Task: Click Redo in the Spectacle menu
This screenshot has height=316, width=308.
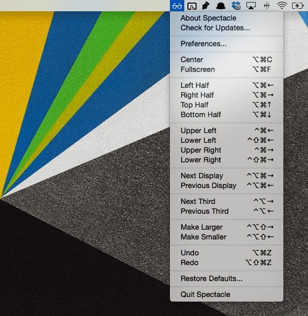Action: tap(226, 263)
